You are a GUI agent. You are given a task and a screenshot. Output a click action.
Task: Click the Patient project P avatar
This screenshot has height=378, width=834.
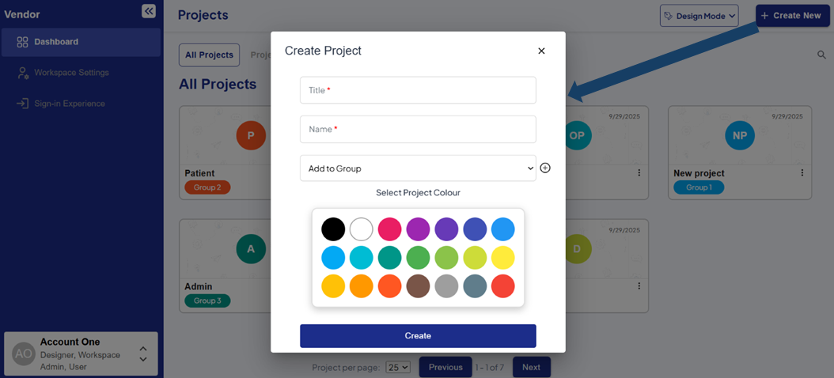click(251, 135)
